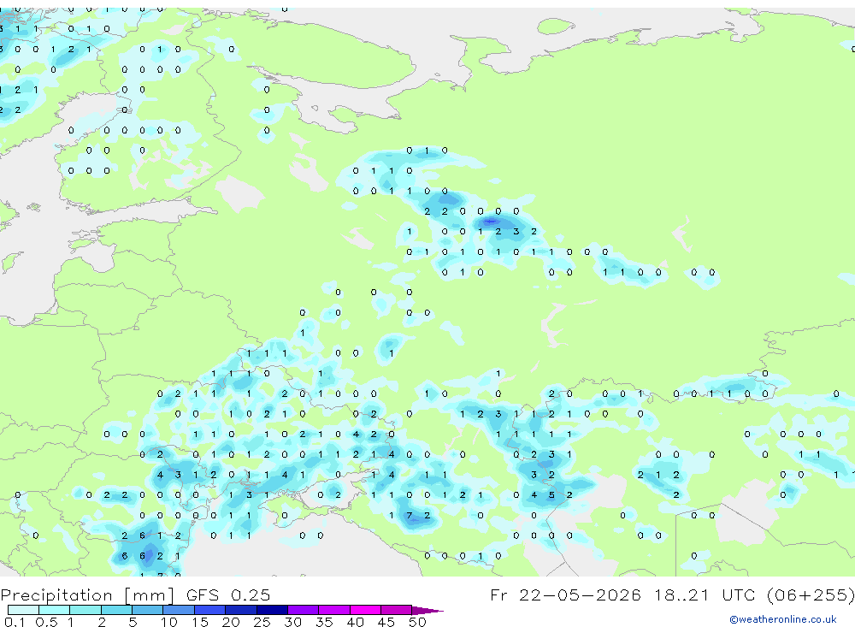This screenshot has height=627, width=855.
Task: Click the '0.1' legend scale label
Action: click(x=15, y=622)
